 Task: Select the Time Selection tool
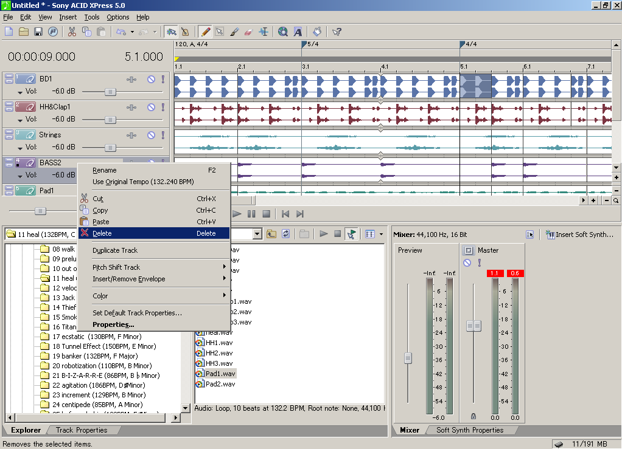[x=264, y=32]
